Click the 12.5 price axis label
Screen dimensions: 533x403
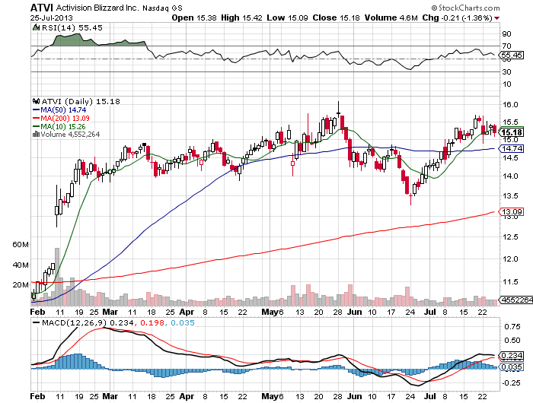pyautogui.click(x=510, y=237)
